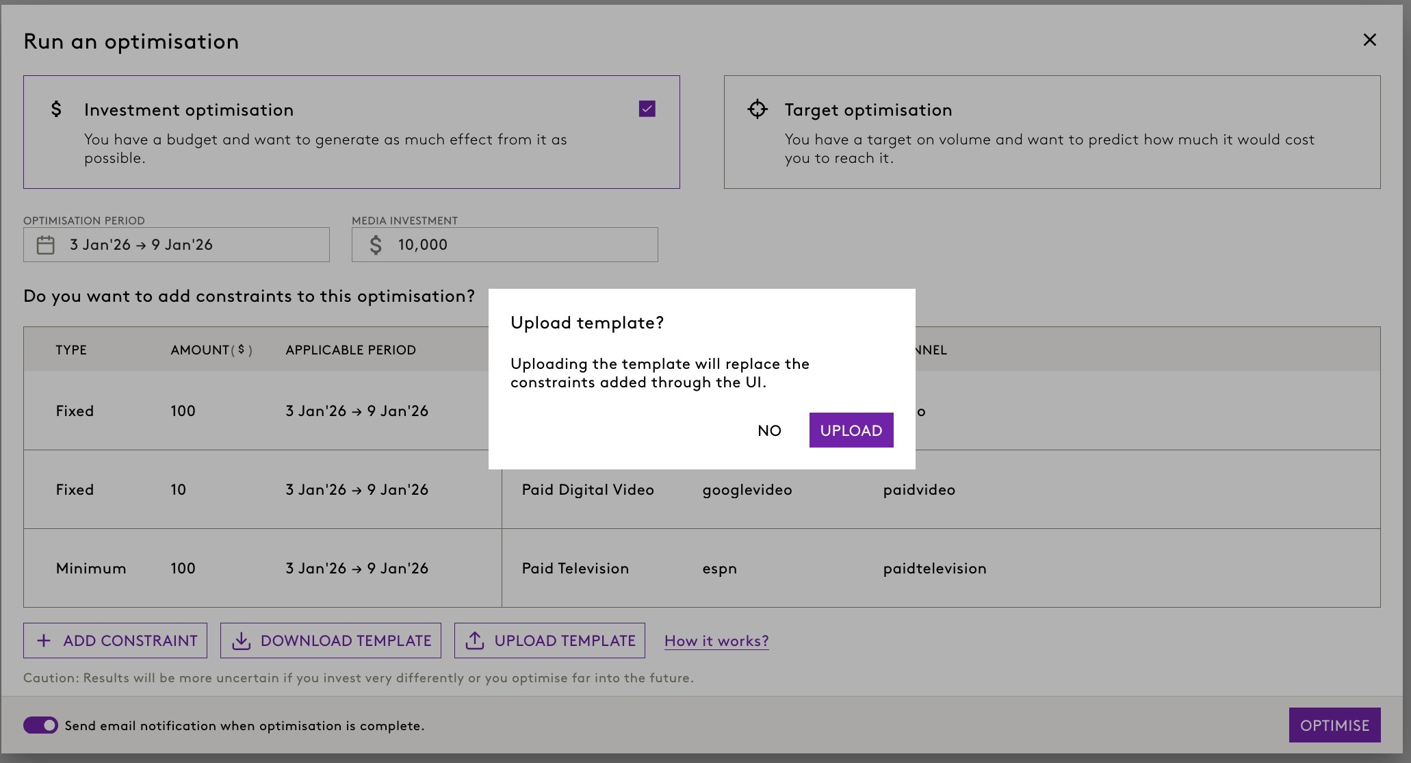Click the dollar sign Investment optimisation icon
This screenshot has height=763, width=1411.
tap(56, 109)
